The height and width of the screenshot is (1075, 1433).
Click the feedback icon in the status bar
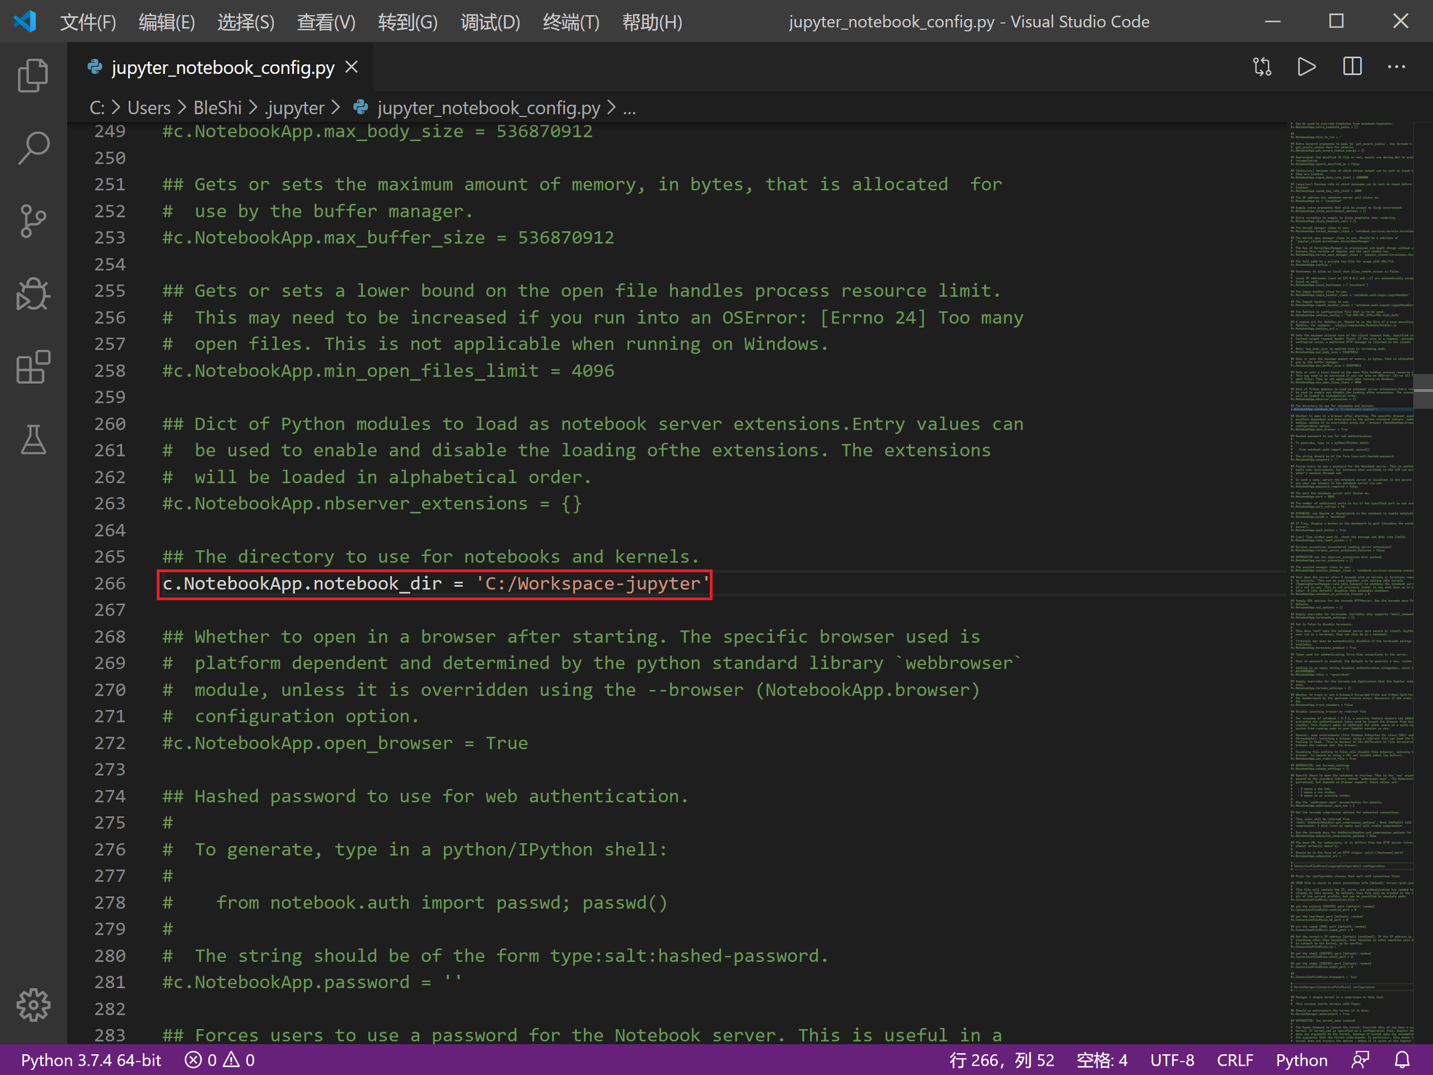tap(1360, 1060)
